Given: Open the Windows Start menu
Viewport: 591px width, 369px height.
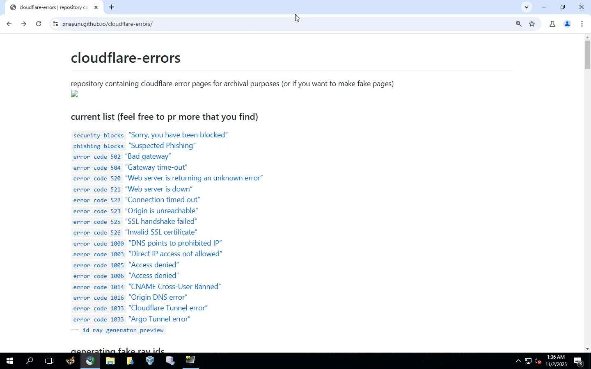Looking at the screenshot, I should point(10,361).
